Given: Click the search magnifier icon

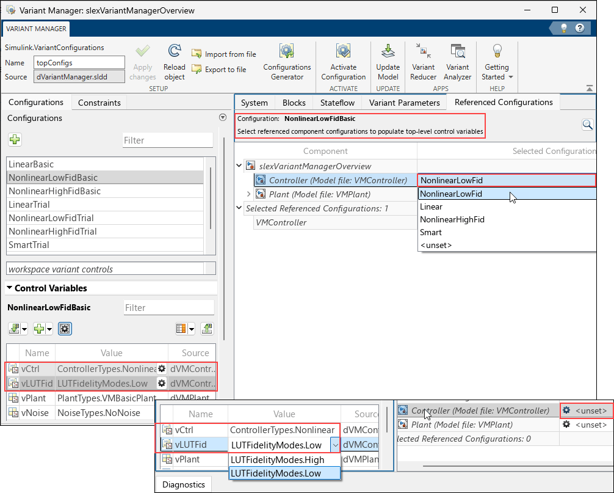Looking at the screenshot, I should pos(587,125).
